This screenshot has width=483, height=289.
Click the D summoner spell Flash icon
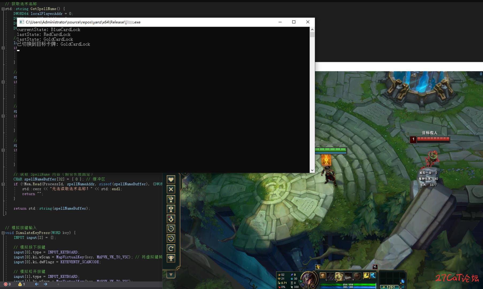click(366, 275)
